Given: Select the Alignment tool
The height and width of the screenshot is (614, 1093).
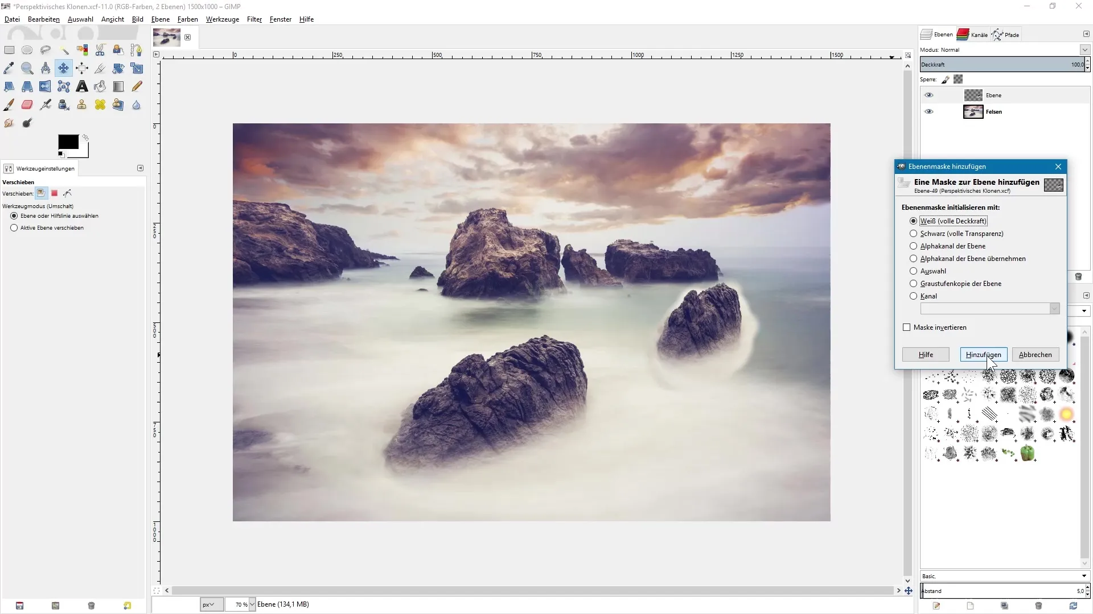Looking at the screenshot, I should (x=82, y=68).
